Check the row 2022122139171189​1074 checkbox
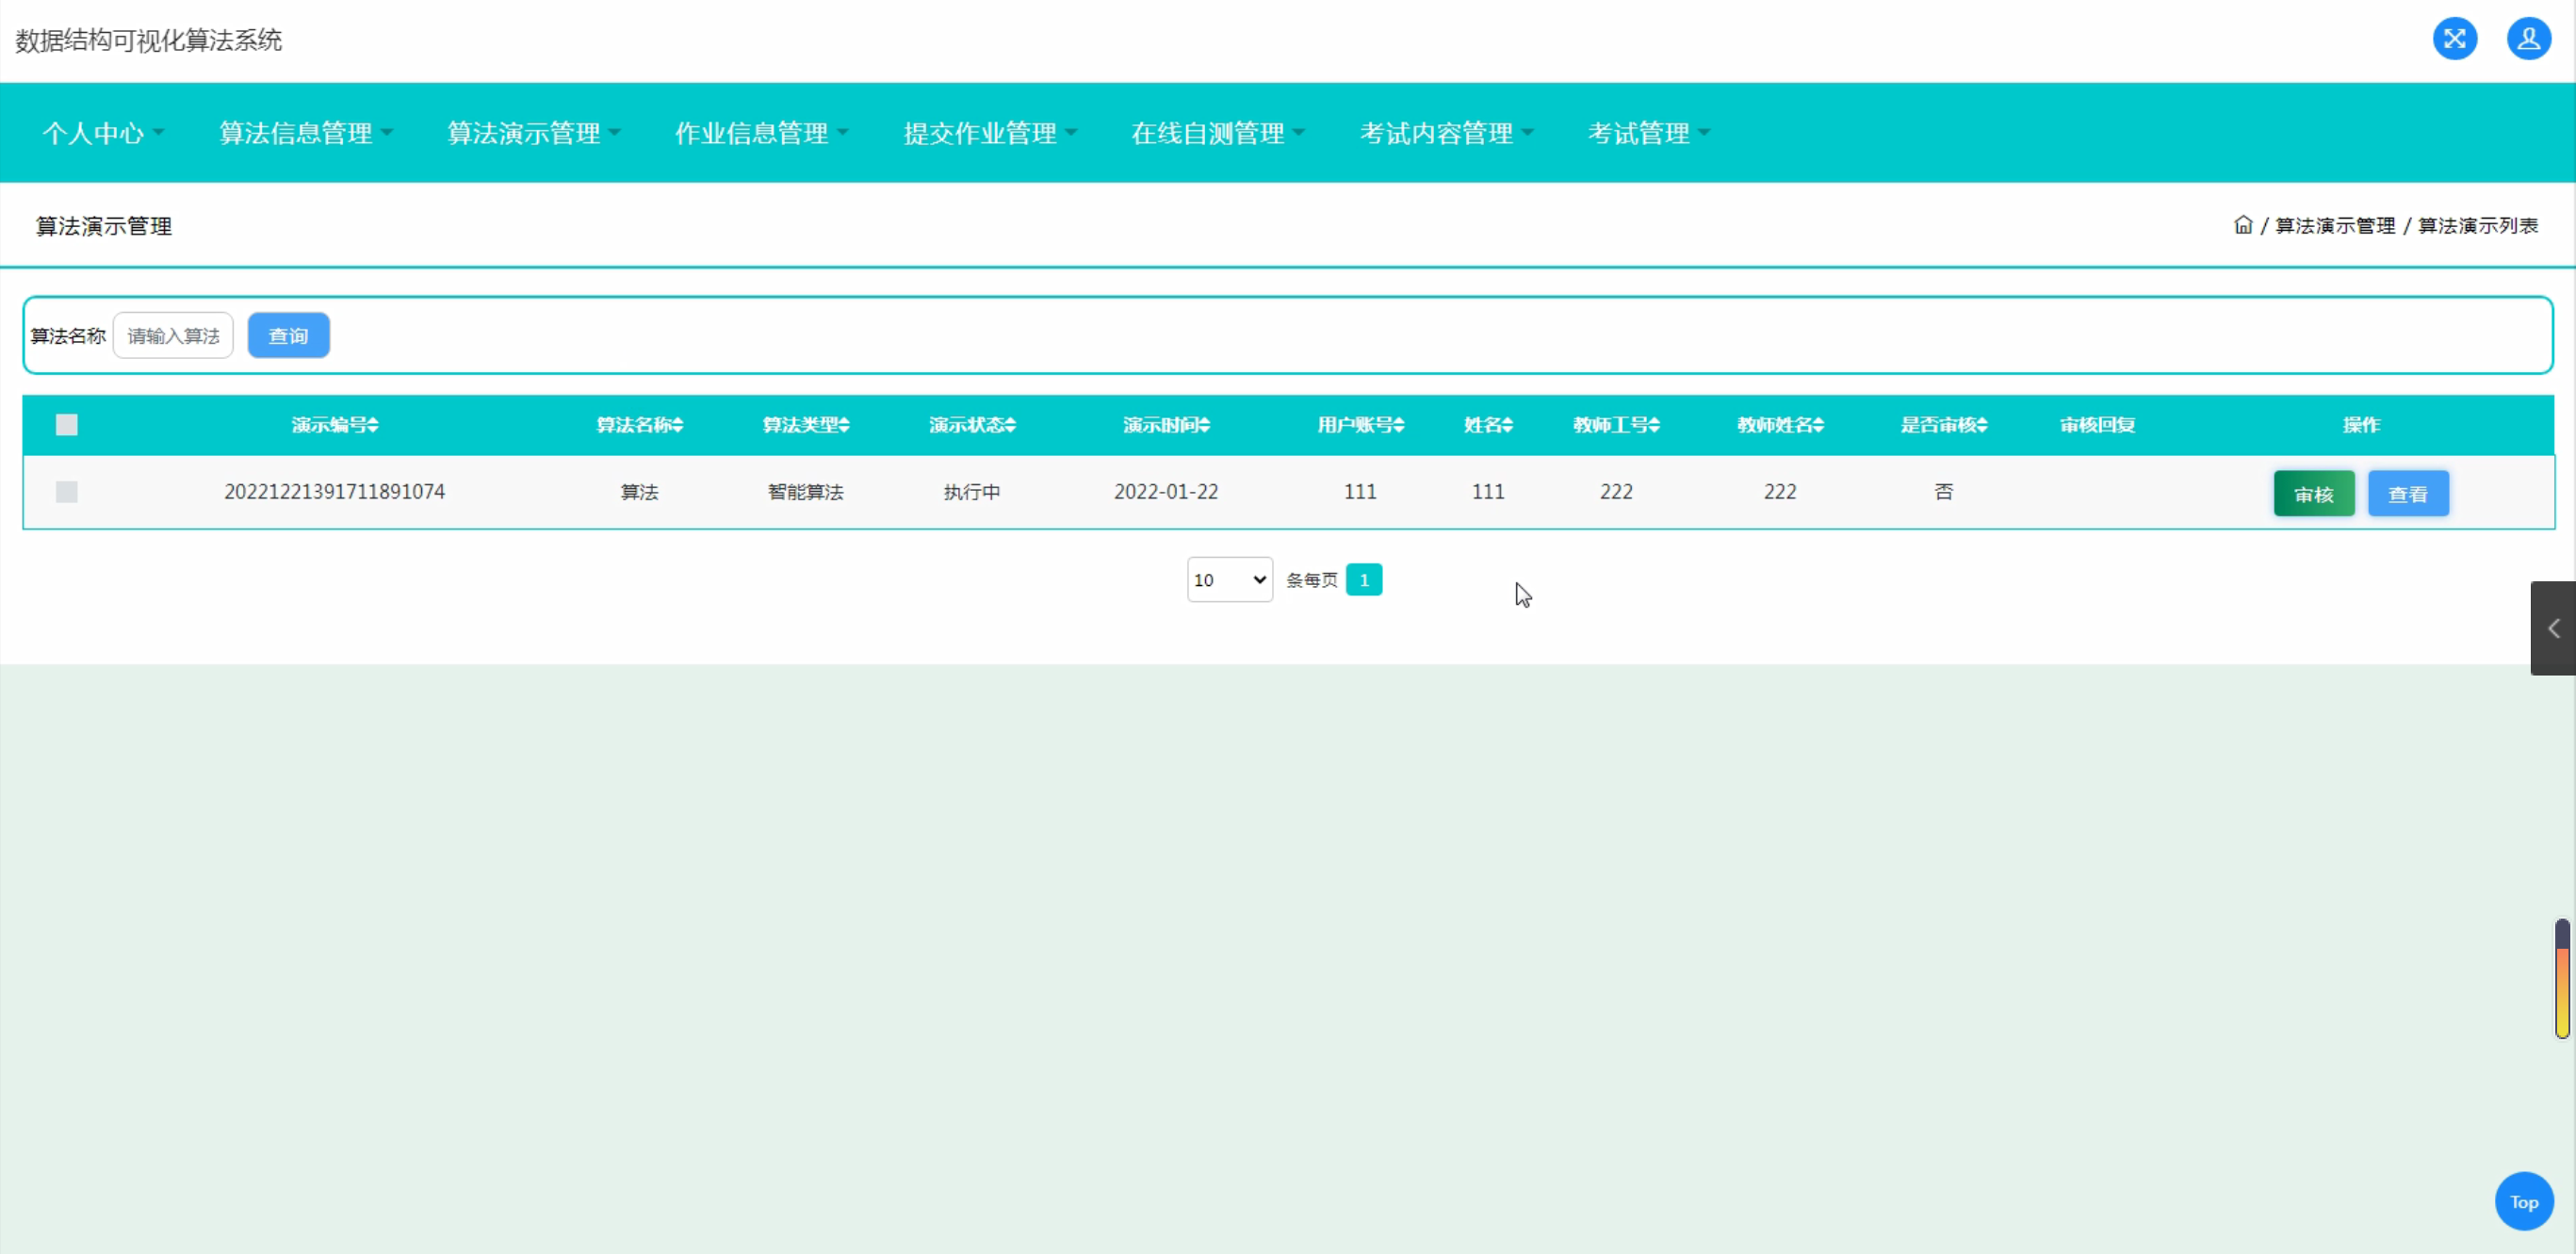 [x=67, y=492]
